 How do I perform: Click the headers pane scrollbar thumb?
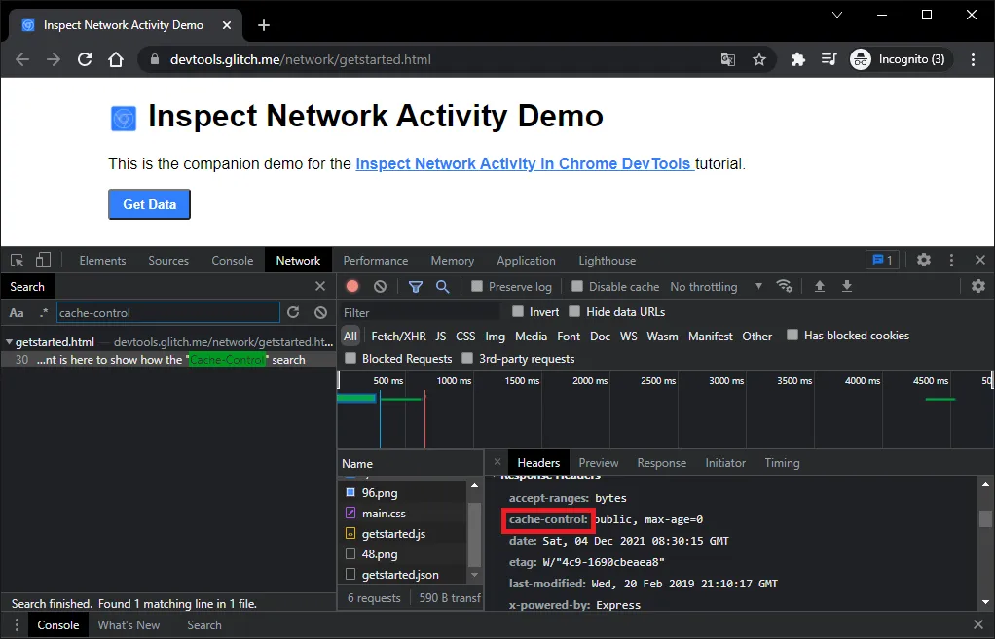[985, 518]
